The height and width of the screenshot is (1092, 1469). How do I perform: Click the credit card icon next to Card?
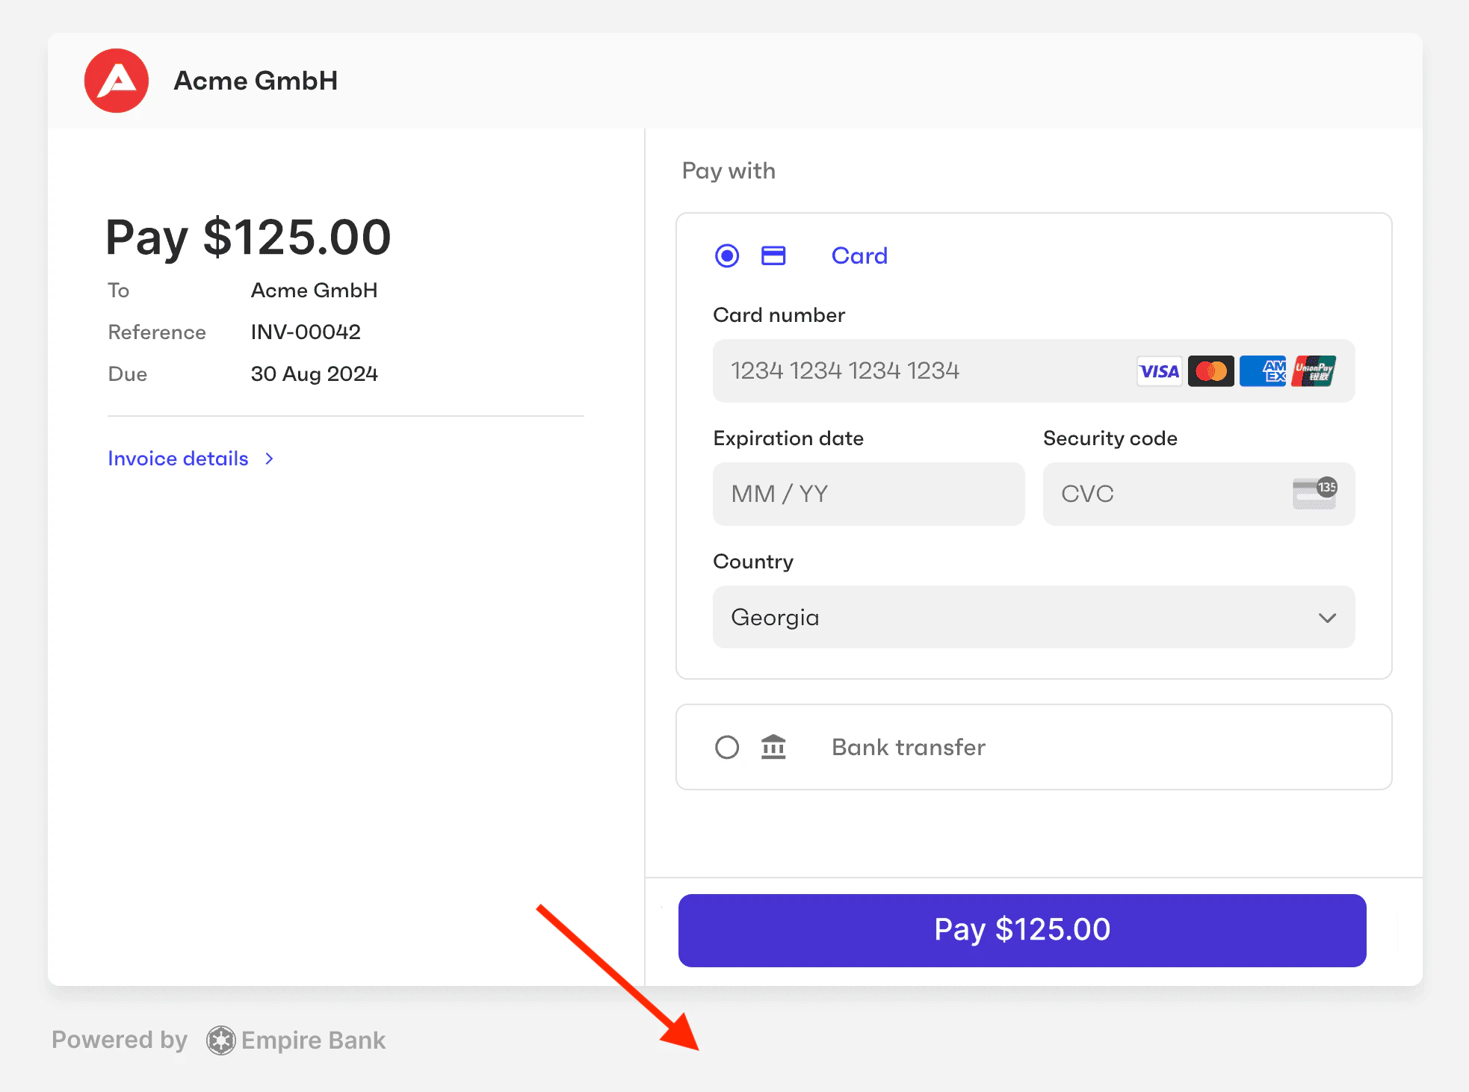(773, 255)
